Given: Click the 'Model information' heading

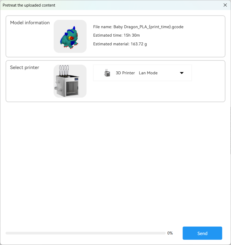Looking at the screenshot, I should click(x=30, y=23).
